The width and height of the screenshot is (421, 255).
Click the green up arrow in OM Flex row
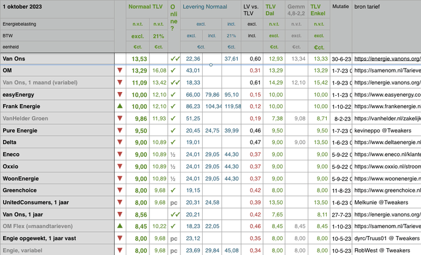pos(120,226)
